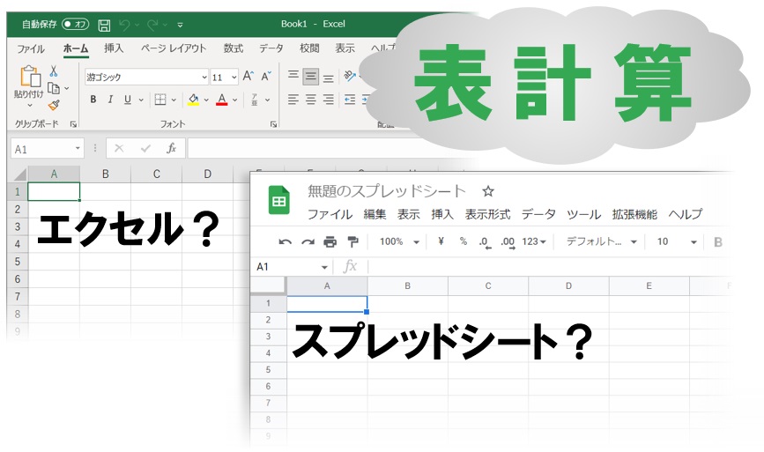Open the 123 number format dropdown
The height and width of the screenshot is (452, 764).
pyautogui.click(x=534, y=241)
